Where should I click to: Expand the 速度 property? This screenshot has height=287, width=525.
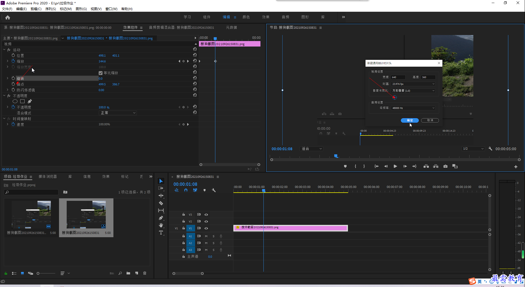pos(7,124)
